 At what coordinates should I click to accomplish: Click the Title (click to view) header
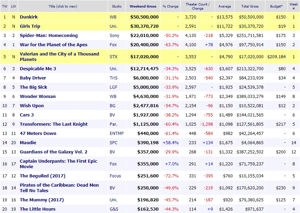(x=63, y=6)
